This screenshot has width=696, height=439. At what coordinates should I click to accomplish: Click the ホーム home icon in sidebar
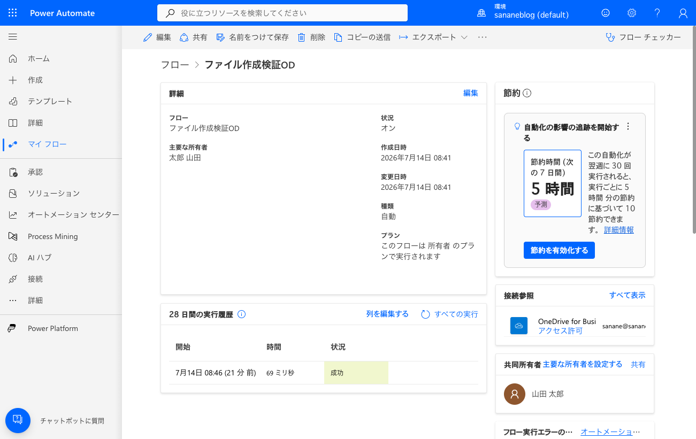tap(13, 58)
